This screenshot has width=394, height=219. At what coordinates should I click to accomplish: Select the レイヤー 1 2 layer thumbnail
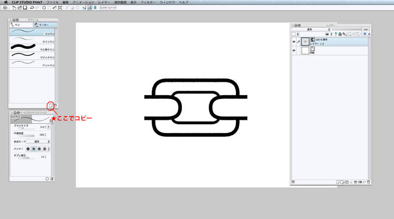coord(305,41)
